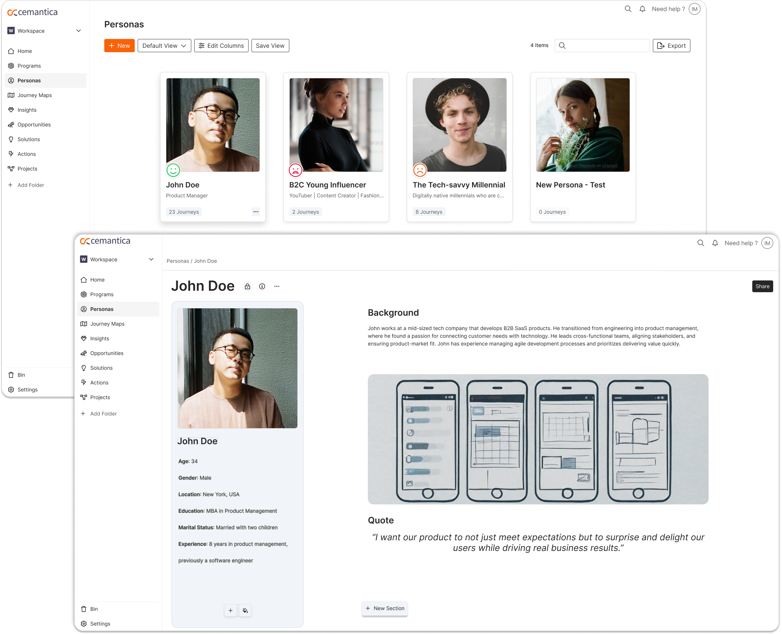Viewport: 782px width, 634px height.
Task: Click the happy smiley on John Doe card
Action: point(173,170)
